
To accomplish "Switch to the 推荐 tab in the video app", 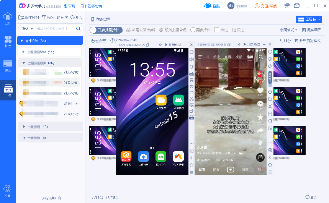I will tap(250, 57).
